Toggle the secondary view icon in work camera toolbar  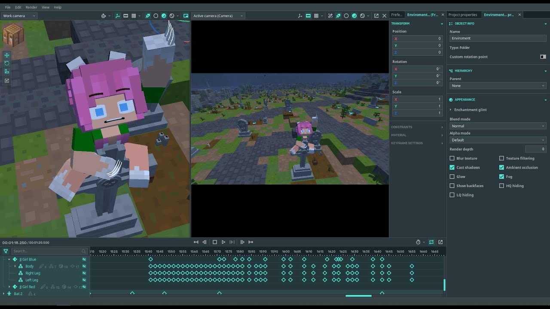click(186, 16)
